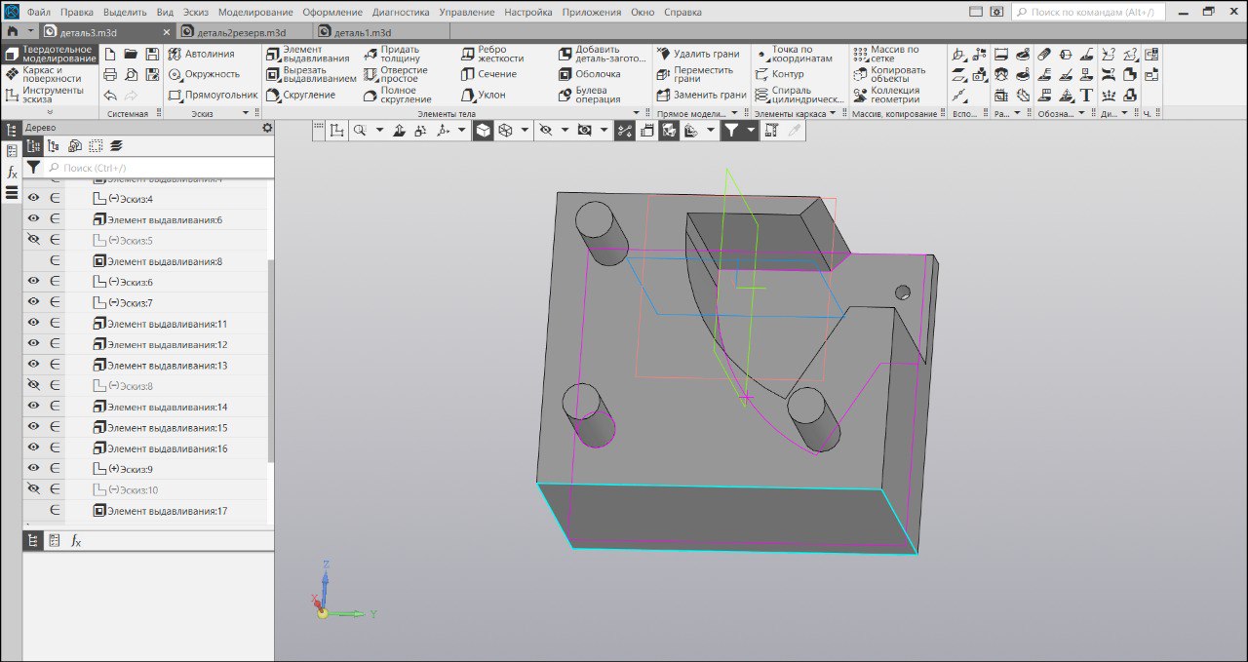Select Каркас и поверхности toolset
The width and height of the screenshot is (1248, 662).
coord(49,74)
